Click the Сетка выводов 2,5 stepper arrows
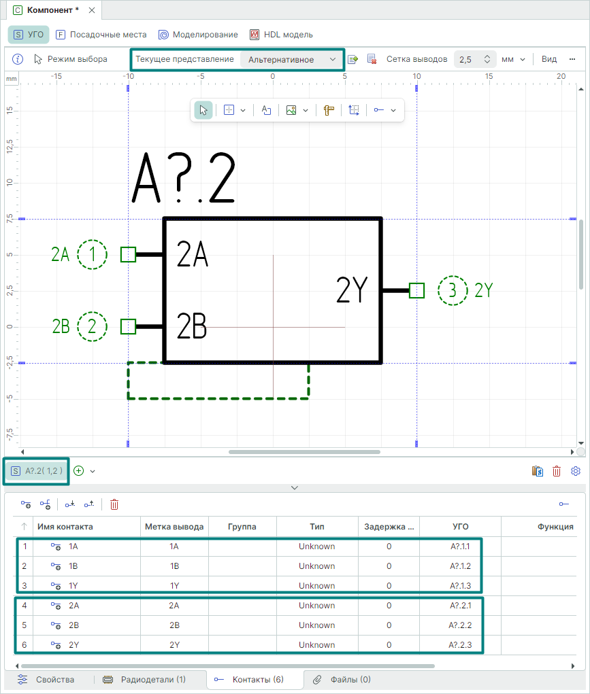 (487, 59)
